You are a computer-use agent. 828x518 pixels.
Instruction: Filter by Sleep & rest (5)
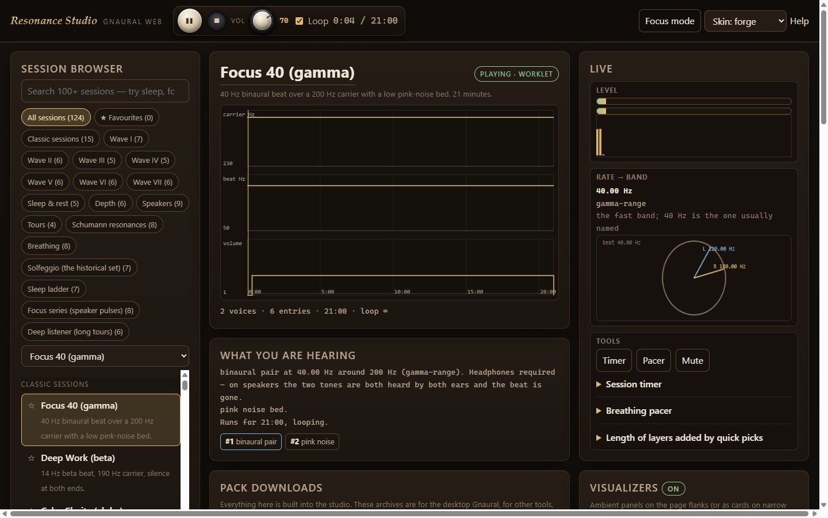[53, 203]
